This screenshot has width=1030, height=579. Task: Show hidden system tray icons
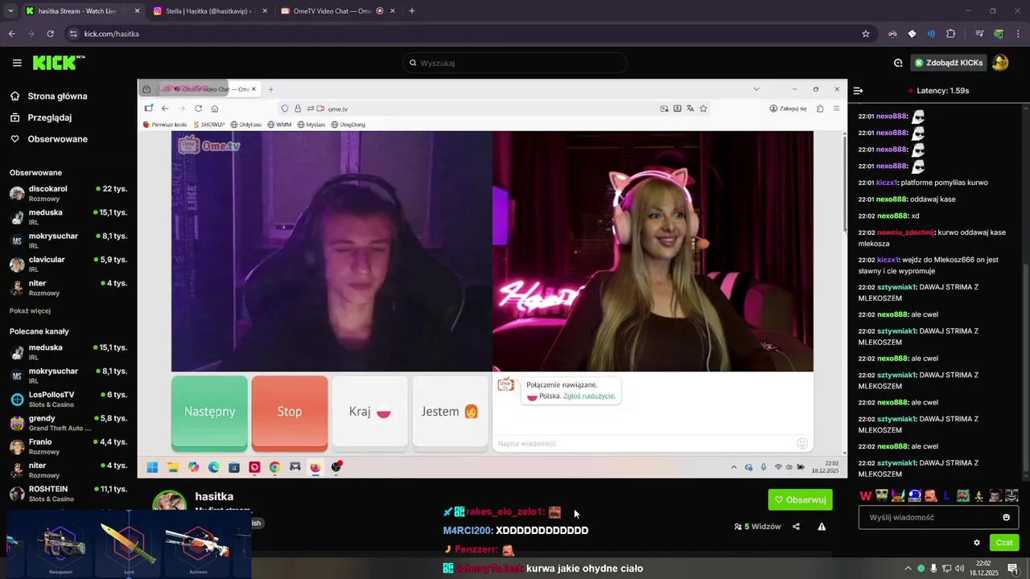click(908, 569)
